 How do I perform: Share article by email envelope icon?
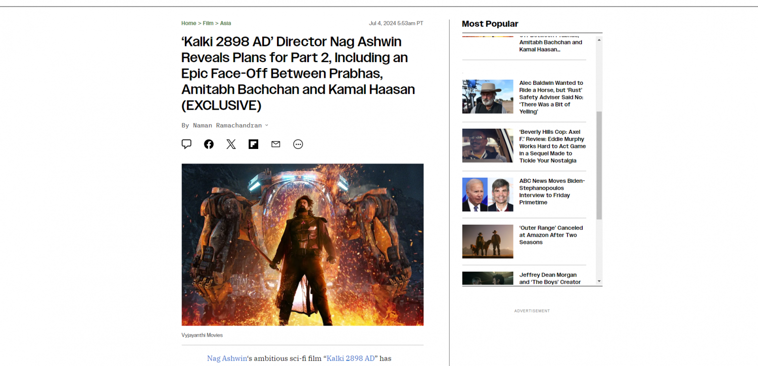click(x=275, y=144)
